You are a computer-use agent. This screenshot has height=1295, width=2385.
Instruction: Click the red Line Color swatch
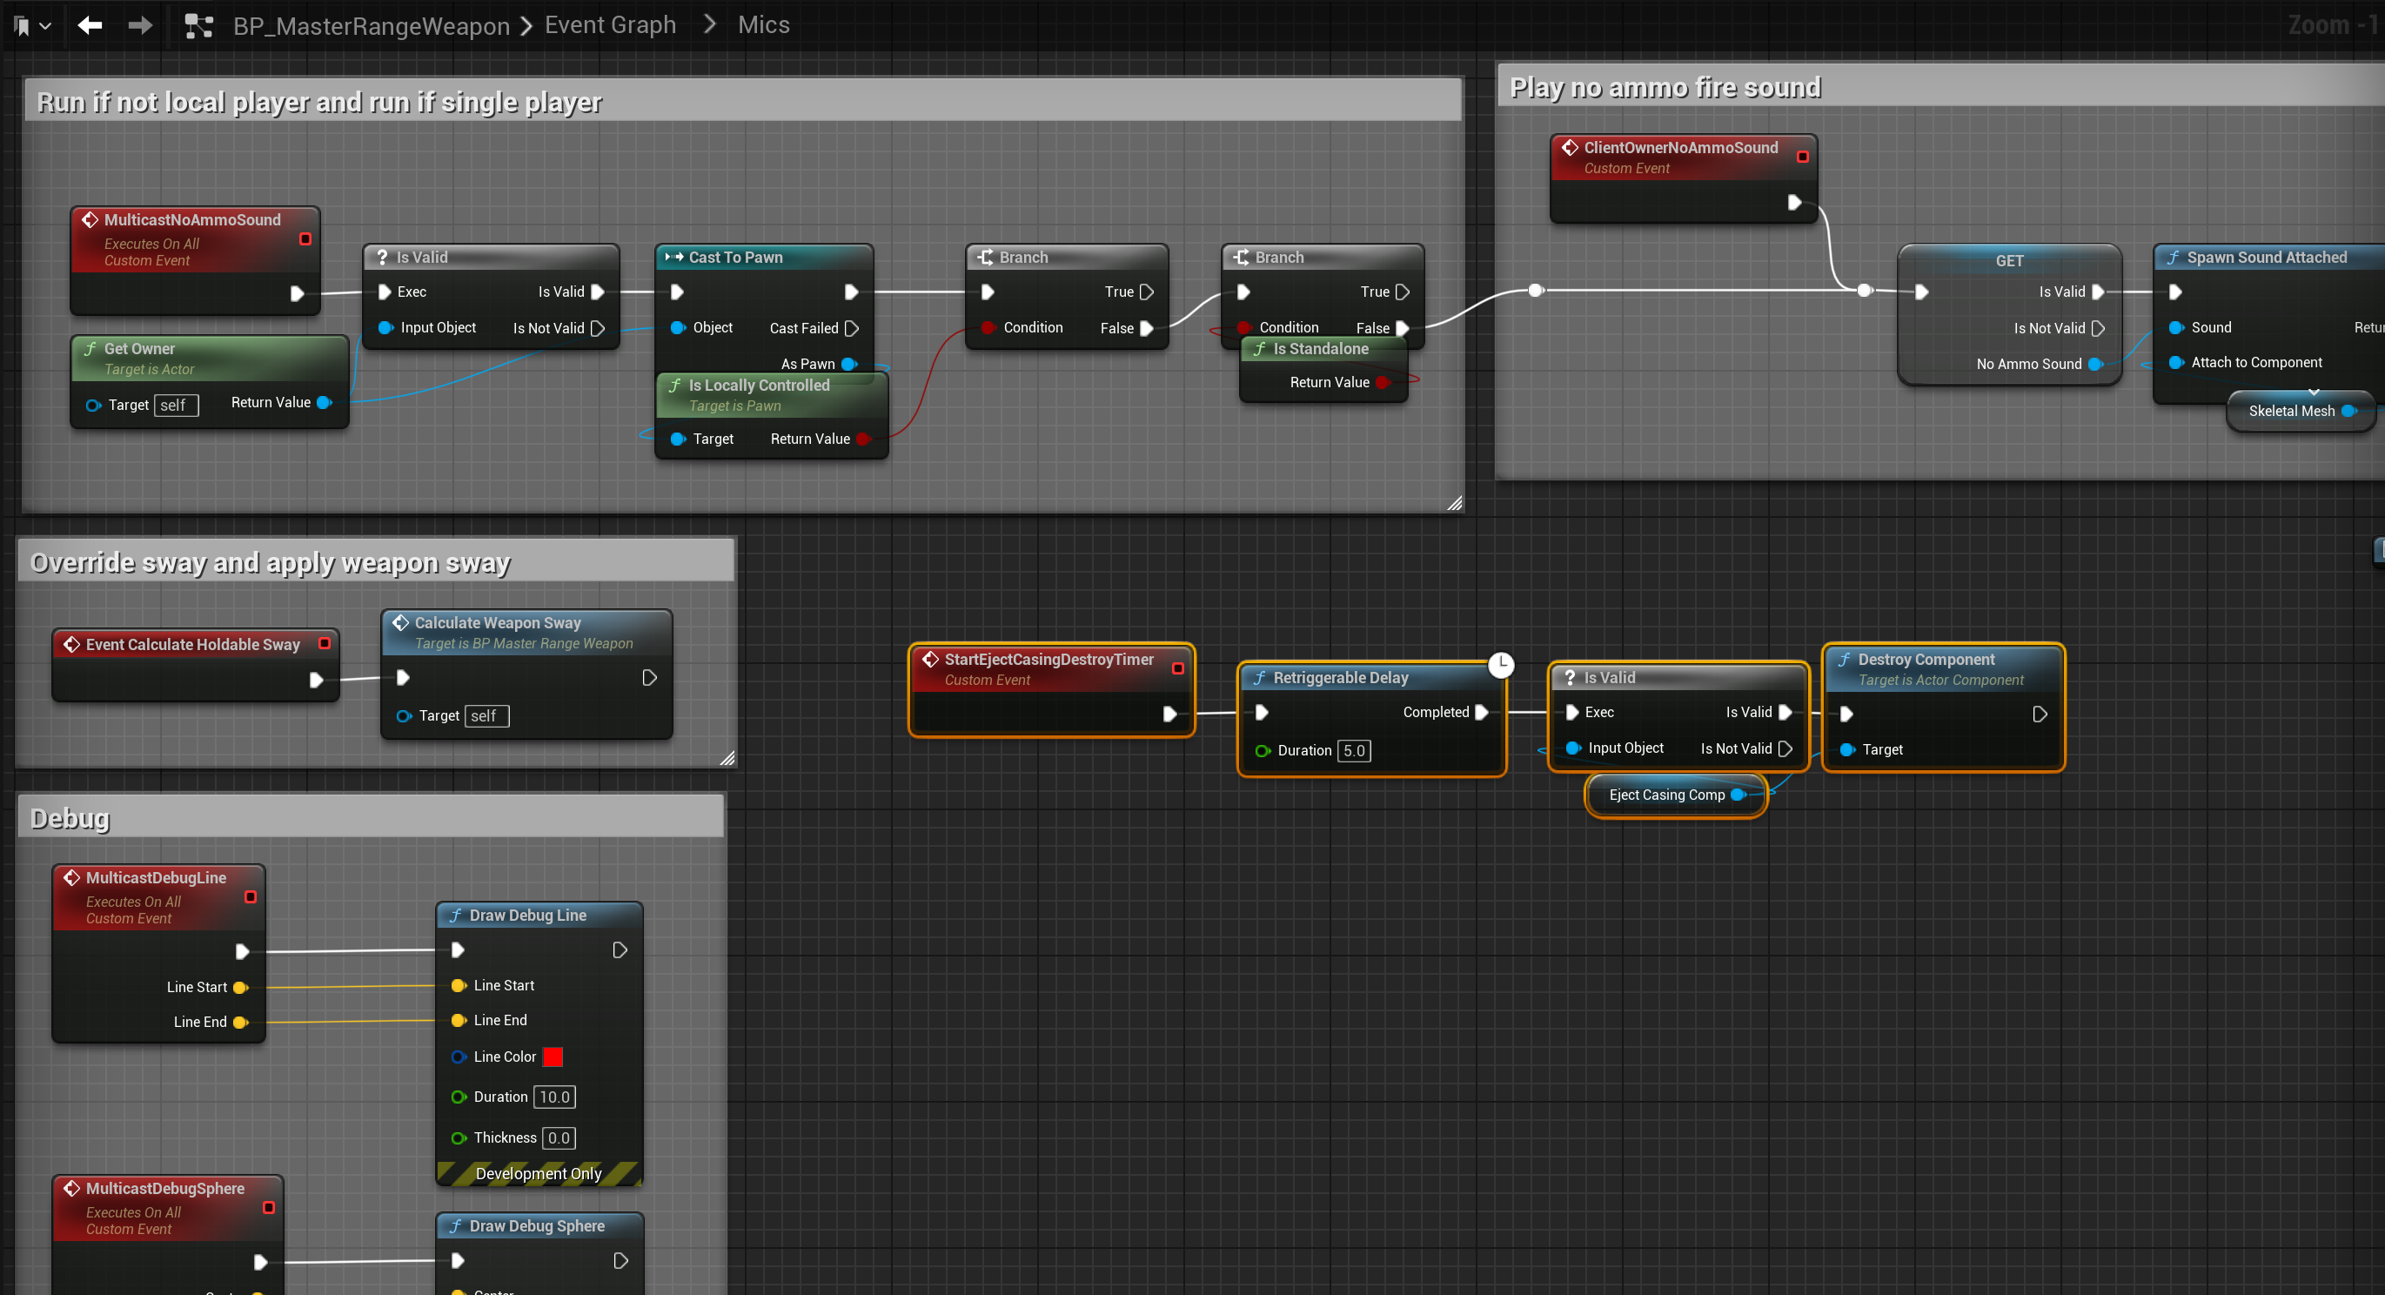(553, 1057)
